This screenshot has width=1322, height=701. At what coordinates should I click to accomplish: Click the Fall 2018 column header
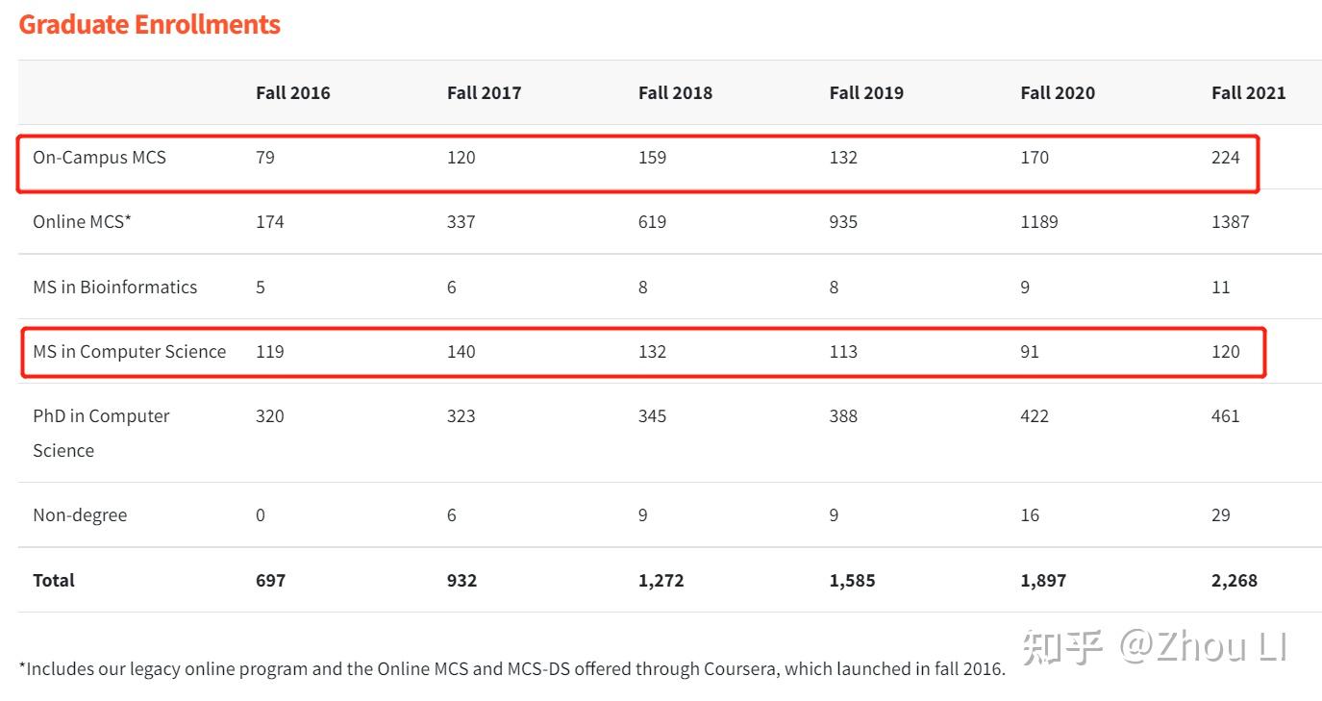(x=675, y=92)
